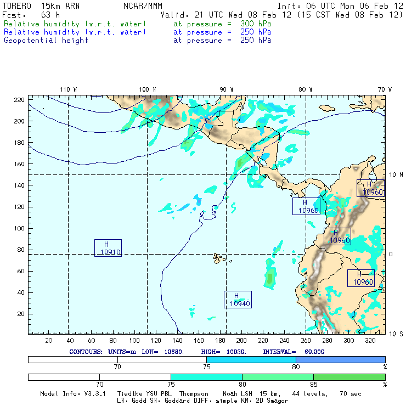Viewport: 406px width, 406px height.
Task: Click the 'Valid: 21 UTC Wed 08 Feb 12' text
Action: 226,15
